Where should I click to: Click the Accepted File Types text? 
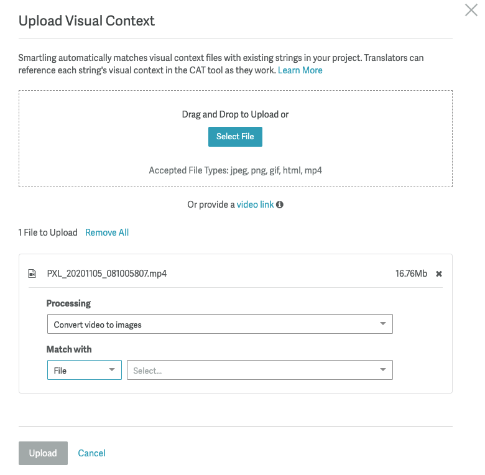point(235,170)
